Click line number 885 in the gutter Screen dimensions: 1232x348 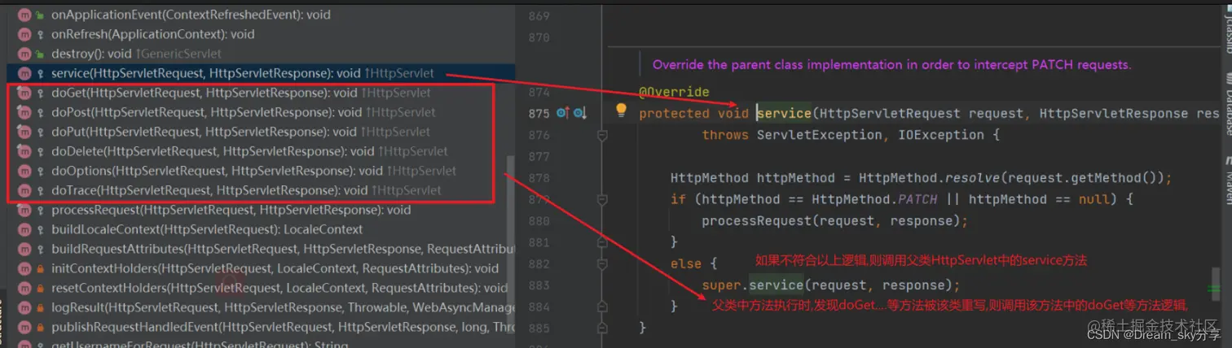[539, 328]
